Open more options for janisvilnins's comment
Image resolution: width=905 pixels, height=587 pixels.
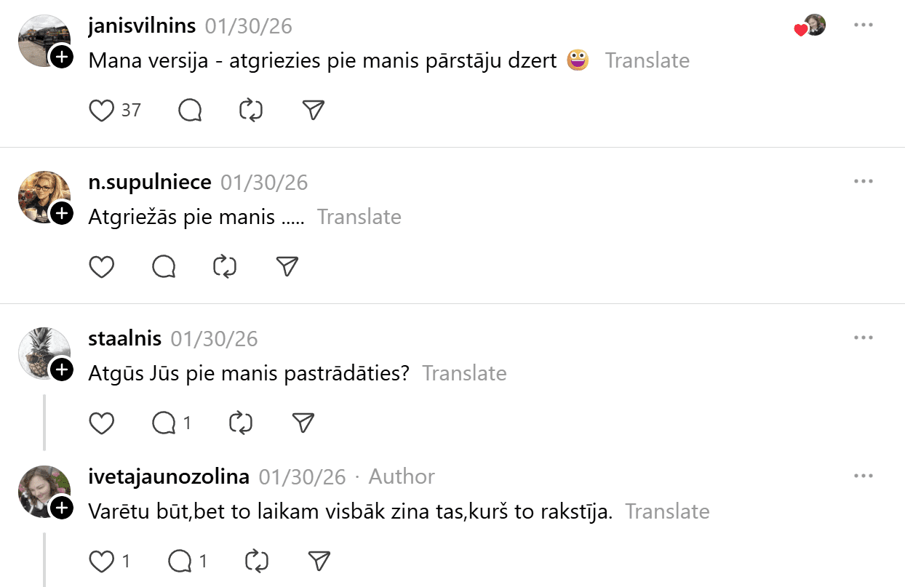click(x=863, y=25)
